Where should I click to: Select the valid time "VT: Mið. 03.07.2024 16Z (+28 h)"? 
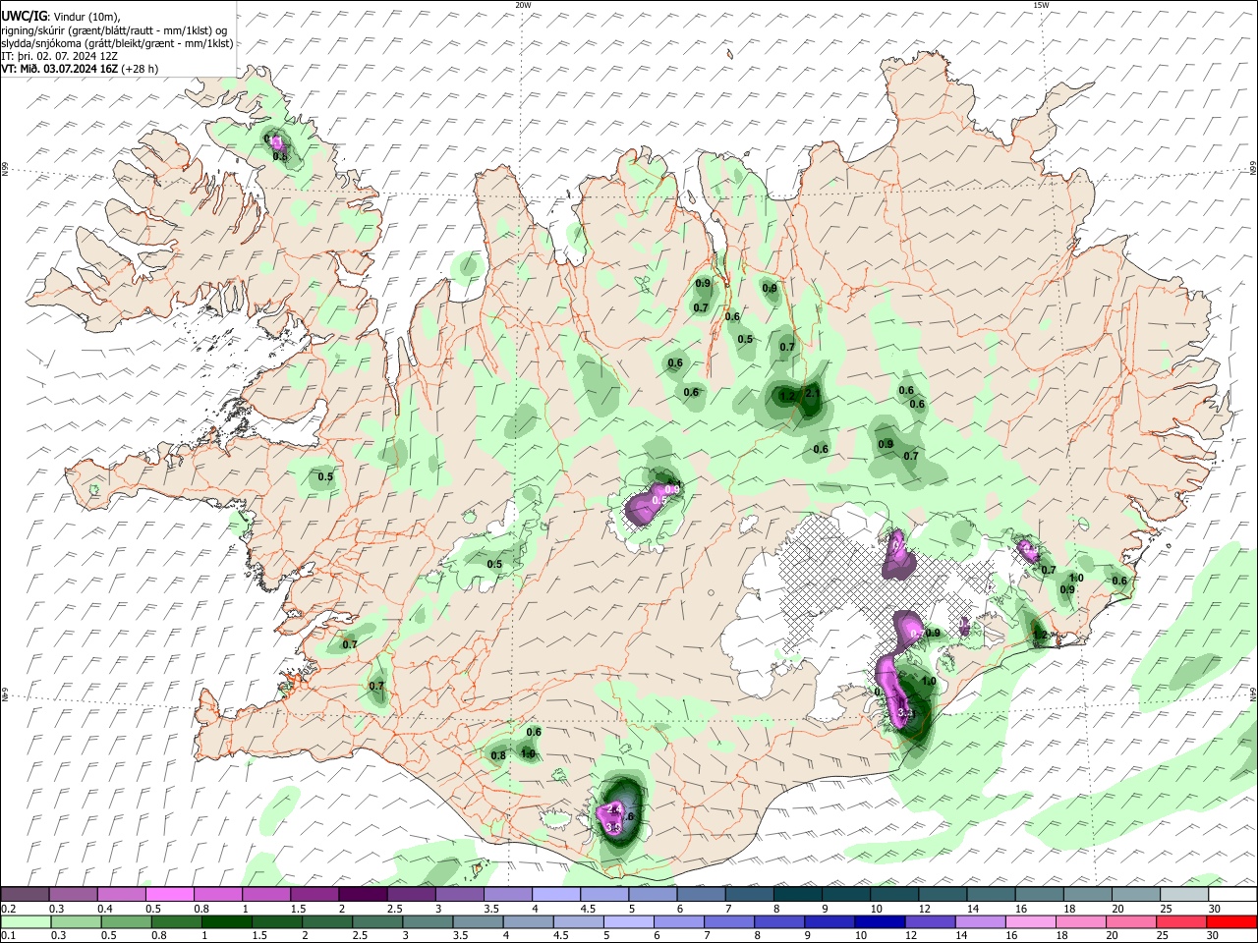[80, 69]
